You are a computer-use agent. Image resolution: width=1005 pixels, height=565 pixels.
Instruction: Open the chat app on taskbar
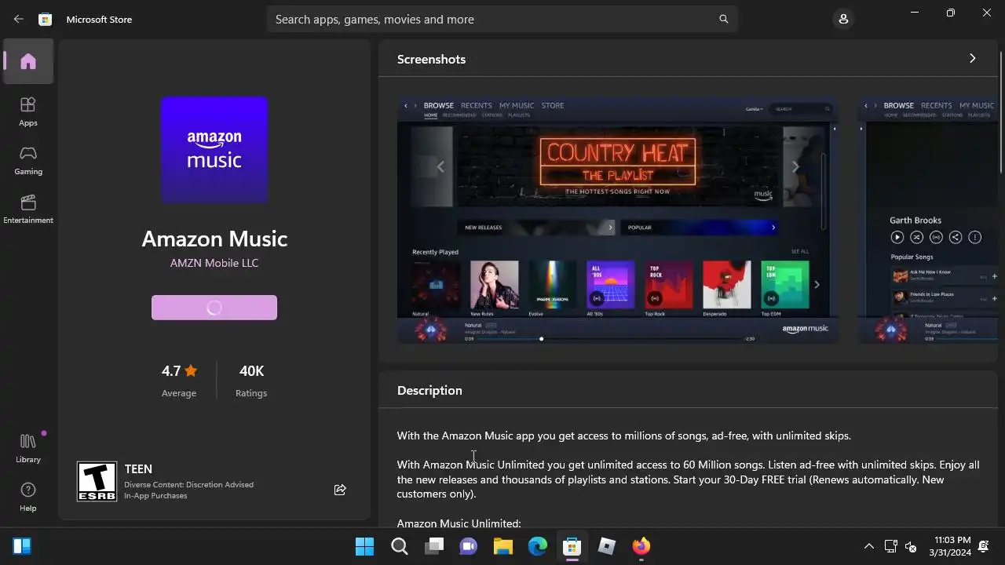click(469, 546)
